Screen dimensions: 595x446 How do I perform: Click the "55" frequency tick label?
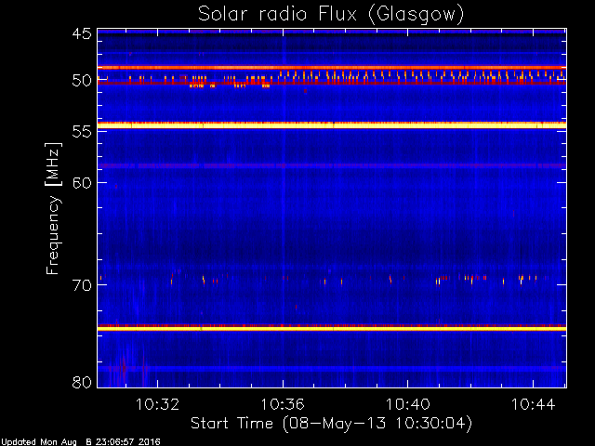coord(82,132)
